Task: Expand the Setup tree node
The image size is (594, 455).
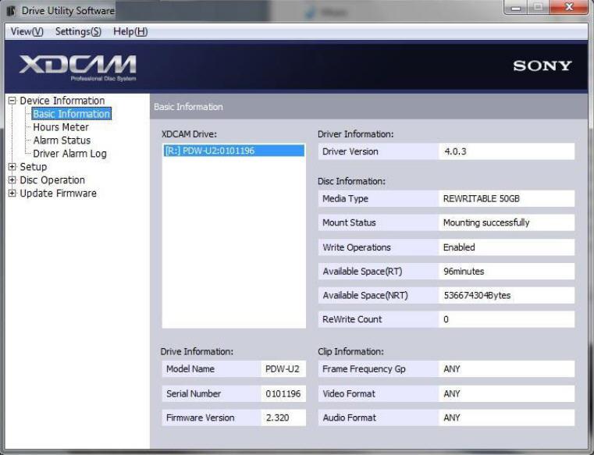Action: [12, 167]
